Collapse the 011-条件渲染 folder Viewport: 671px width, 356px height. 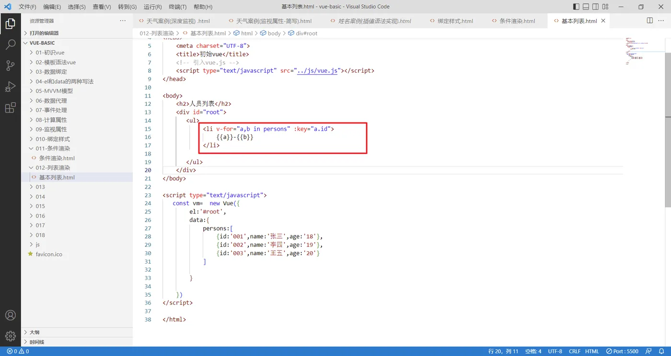77,148
